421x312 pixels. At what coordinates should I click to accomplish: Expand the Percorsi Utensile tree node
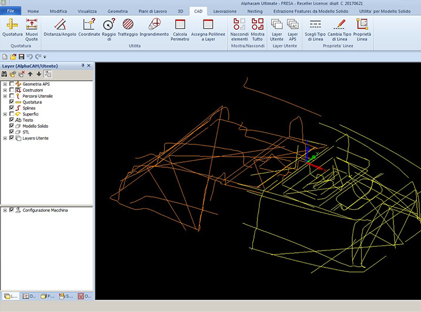[5, 96]
